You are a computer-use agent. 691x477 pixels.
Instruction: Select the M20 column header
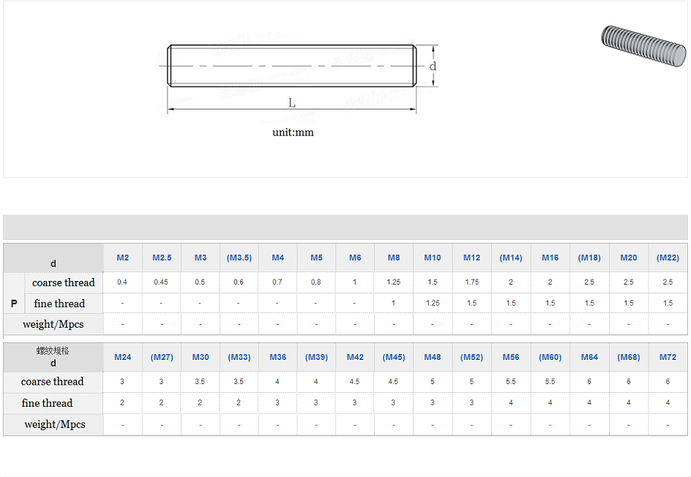coord(629,258)
